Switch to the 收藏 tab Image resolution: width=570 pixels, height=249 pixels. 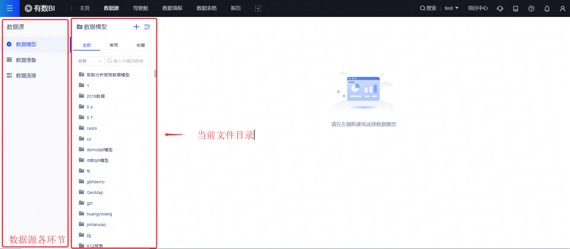pos(141,45)
